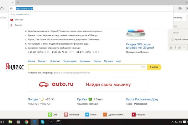
Task: Open the 'Переводчик' service tab
Action: (69, 61)
